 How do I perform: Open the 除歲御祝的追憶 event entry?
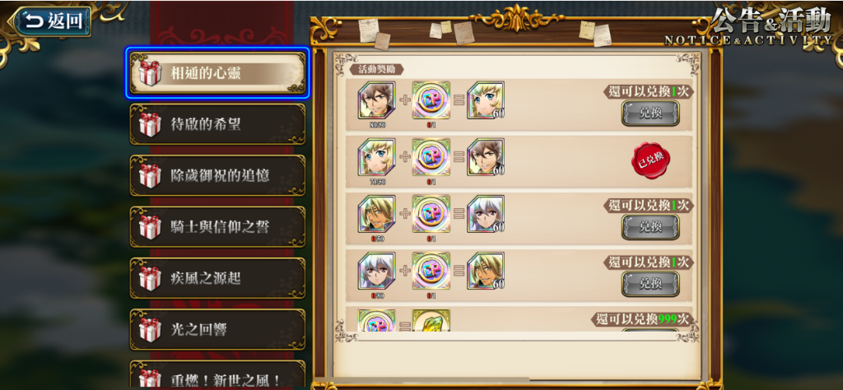coord(217,175)
